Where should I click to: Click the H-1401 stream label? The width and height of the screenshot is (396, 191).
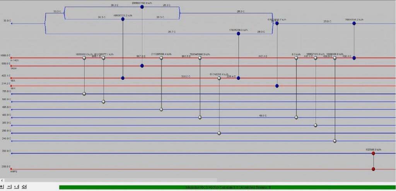click(14, 60)
